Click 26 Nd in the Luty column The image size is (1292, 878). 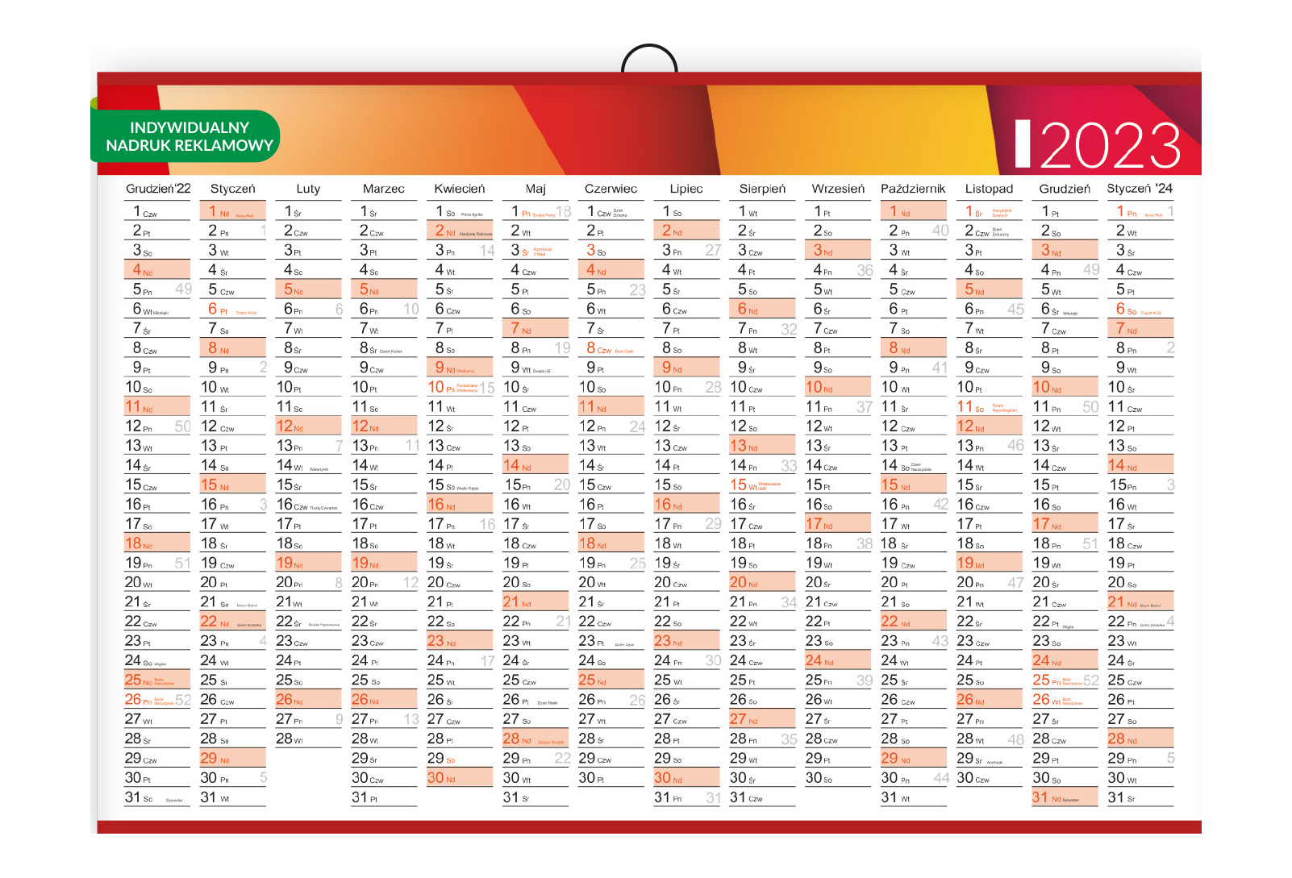point(308,700)
